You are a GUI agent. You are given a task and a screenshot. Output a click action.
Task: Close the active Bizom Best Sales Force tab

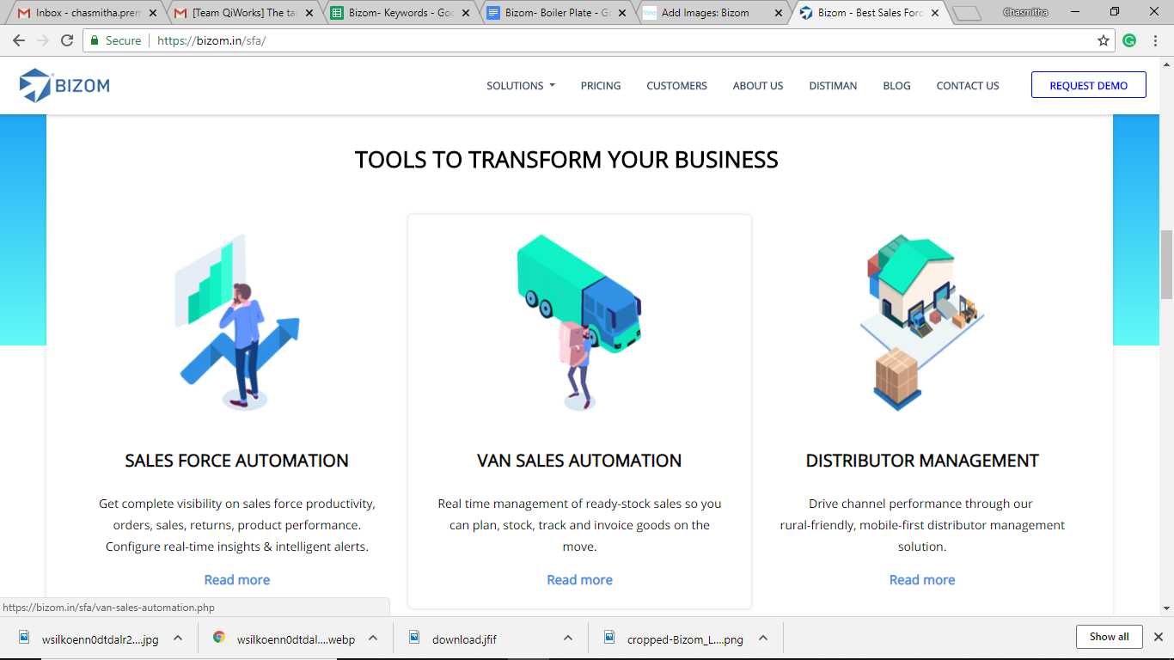click(935, 13)
